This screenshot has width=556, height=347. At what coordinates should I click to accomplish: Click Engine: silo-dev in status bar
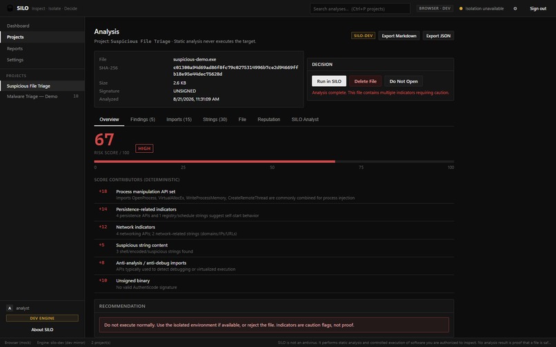[x=61, y=343]
